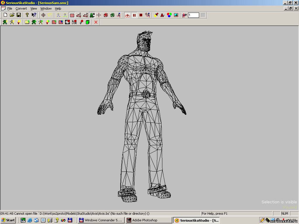This screenshot has height=224, width=299.
Task: Open the Window menu
Action: pyautogui.click(x=46, y=8)
